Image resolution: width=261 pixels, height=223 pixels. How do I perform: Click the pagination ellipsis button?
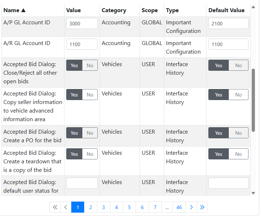[x=167, y=207]
